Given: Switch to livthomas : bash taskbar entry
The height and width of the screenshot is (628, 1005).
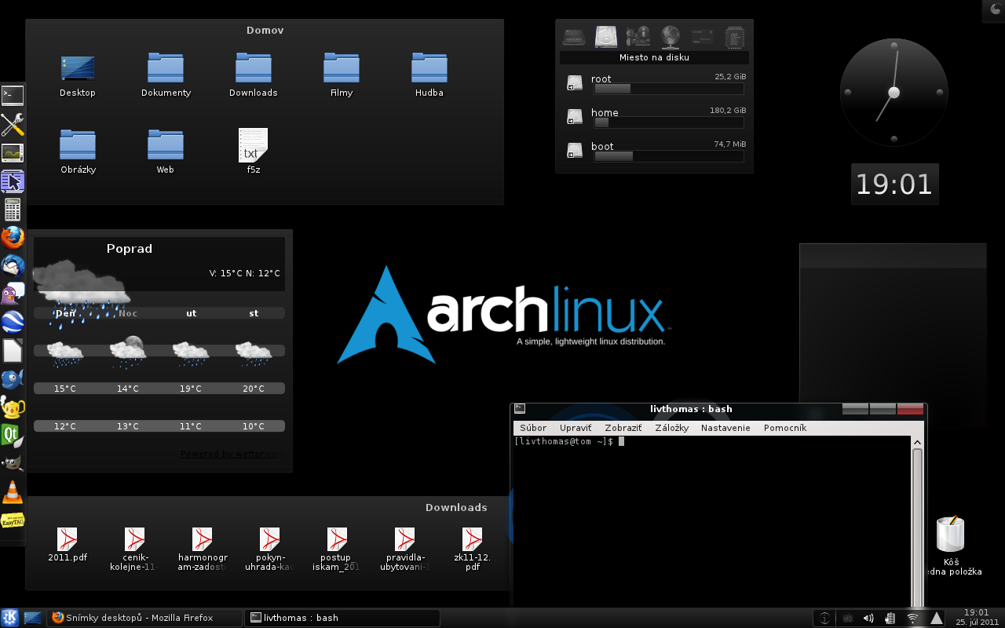Looking at the screenshot, I should [x=342, y=618].
